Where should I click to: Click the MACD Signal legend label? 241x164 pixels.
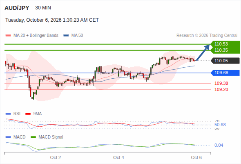pos(51,137)
